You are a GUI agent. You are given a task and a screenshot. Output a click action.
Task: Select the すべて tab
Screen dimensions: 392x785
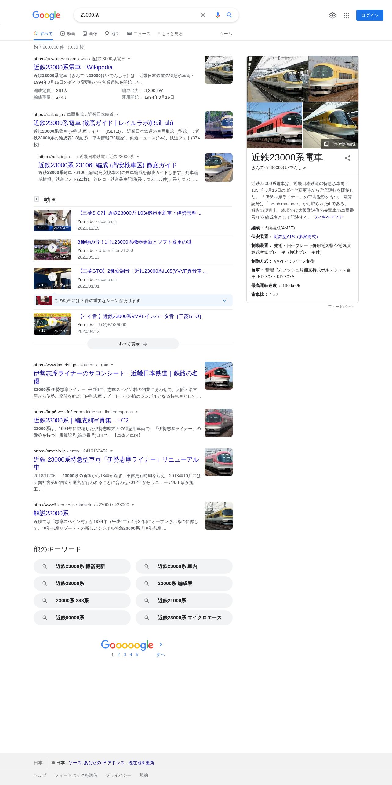[43, 34]
